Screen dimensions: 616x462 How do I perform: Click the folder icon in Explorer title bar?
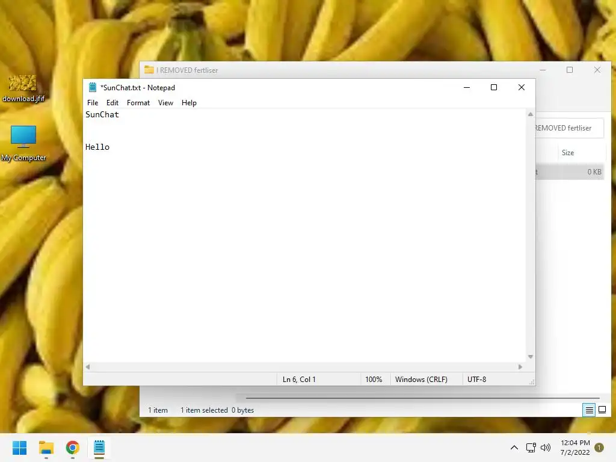(149, 70)
